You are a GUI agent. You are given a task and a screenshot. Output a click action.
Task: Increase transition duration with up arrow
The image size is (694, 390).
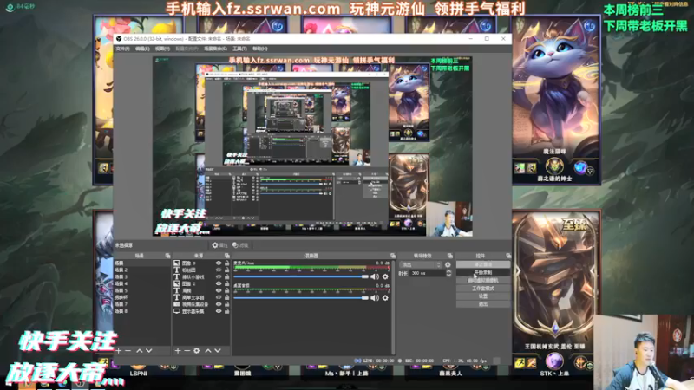coord(448,271)
